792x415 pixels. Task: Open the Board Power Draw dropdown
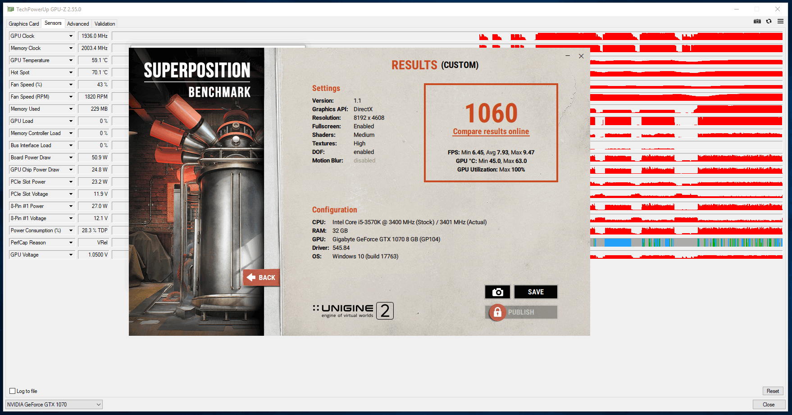tap(71, 158)
